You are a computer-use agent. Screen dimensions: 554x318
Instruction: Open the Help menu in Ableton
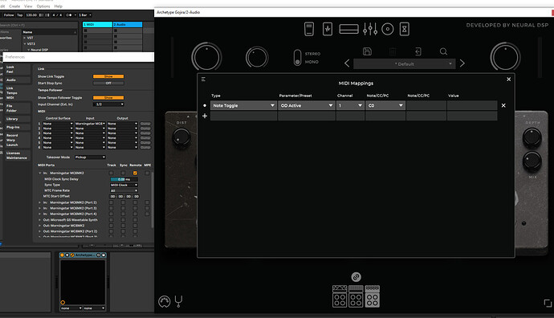pyautogui.click(x=59, y=6)
